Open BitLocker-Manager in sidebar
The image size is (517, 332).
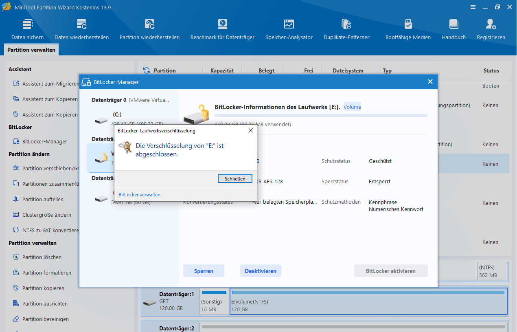click(x=40, y=141)
